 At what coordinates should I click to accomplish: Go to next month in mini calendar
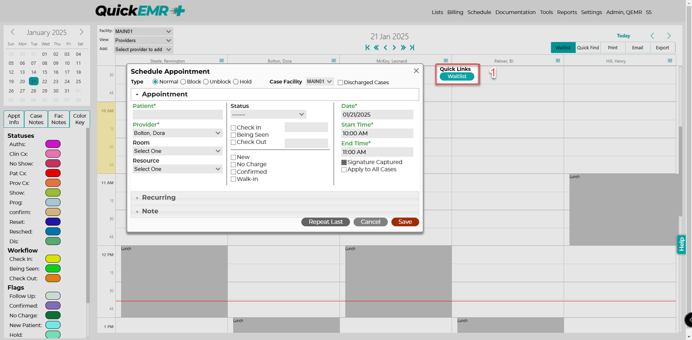pos(81,32)
